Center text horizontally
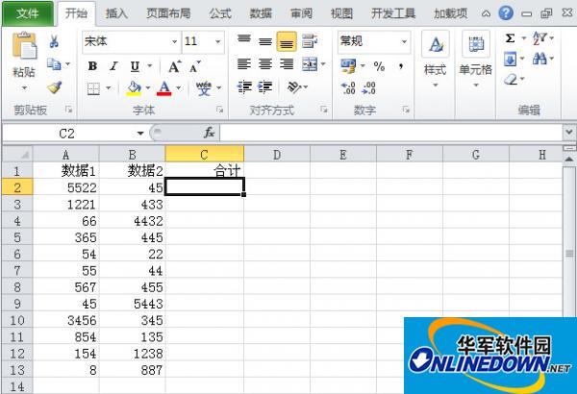The image size is (577, 394). [x=265, y=64]
